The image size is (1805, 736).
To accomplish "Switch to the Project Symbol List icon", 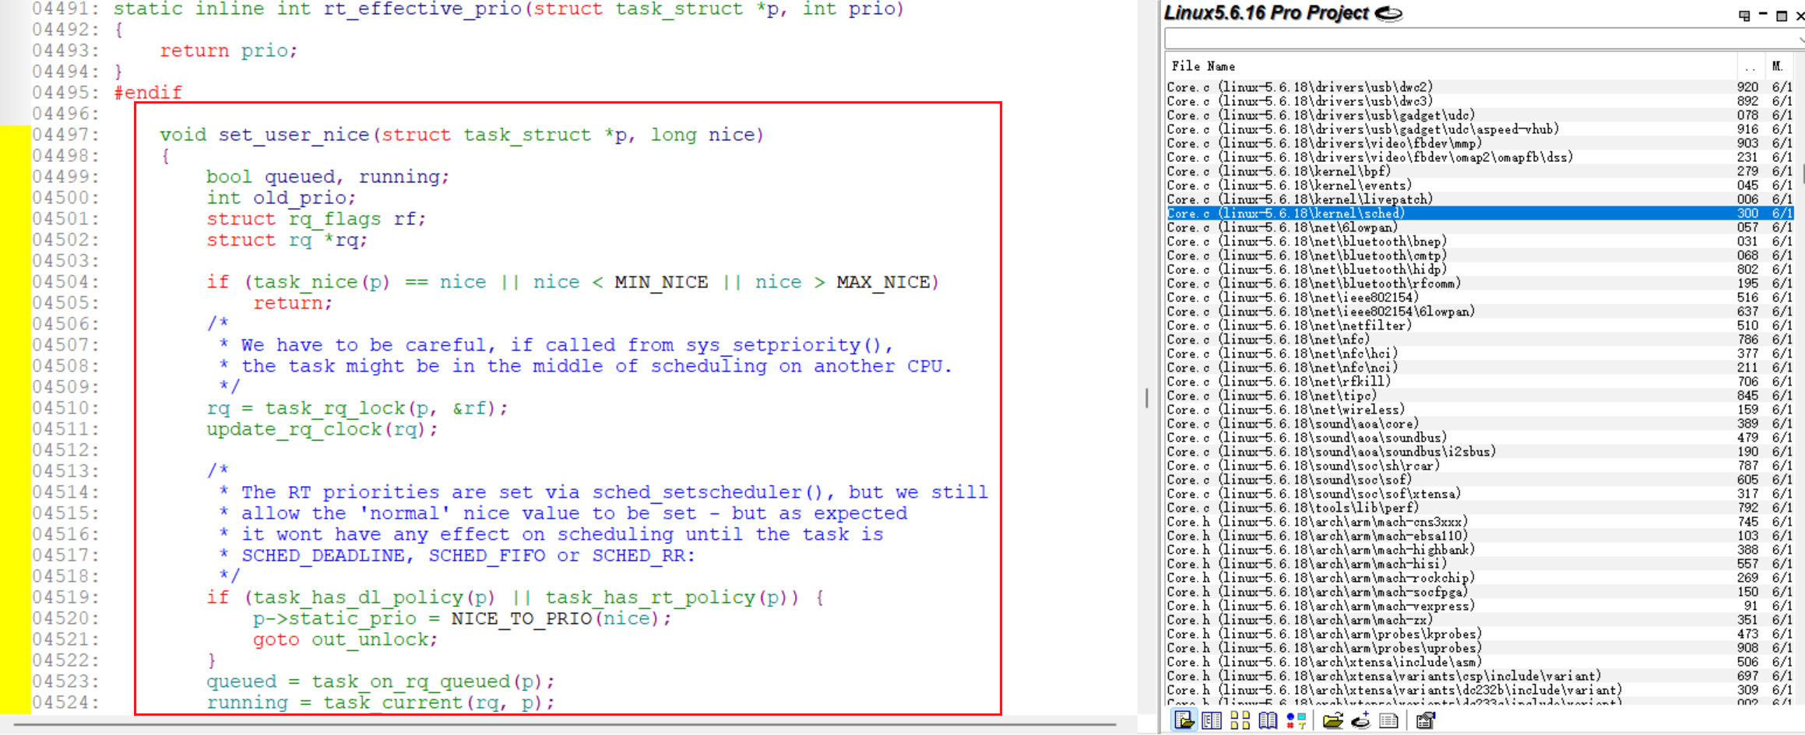I will pos(1212,720).
